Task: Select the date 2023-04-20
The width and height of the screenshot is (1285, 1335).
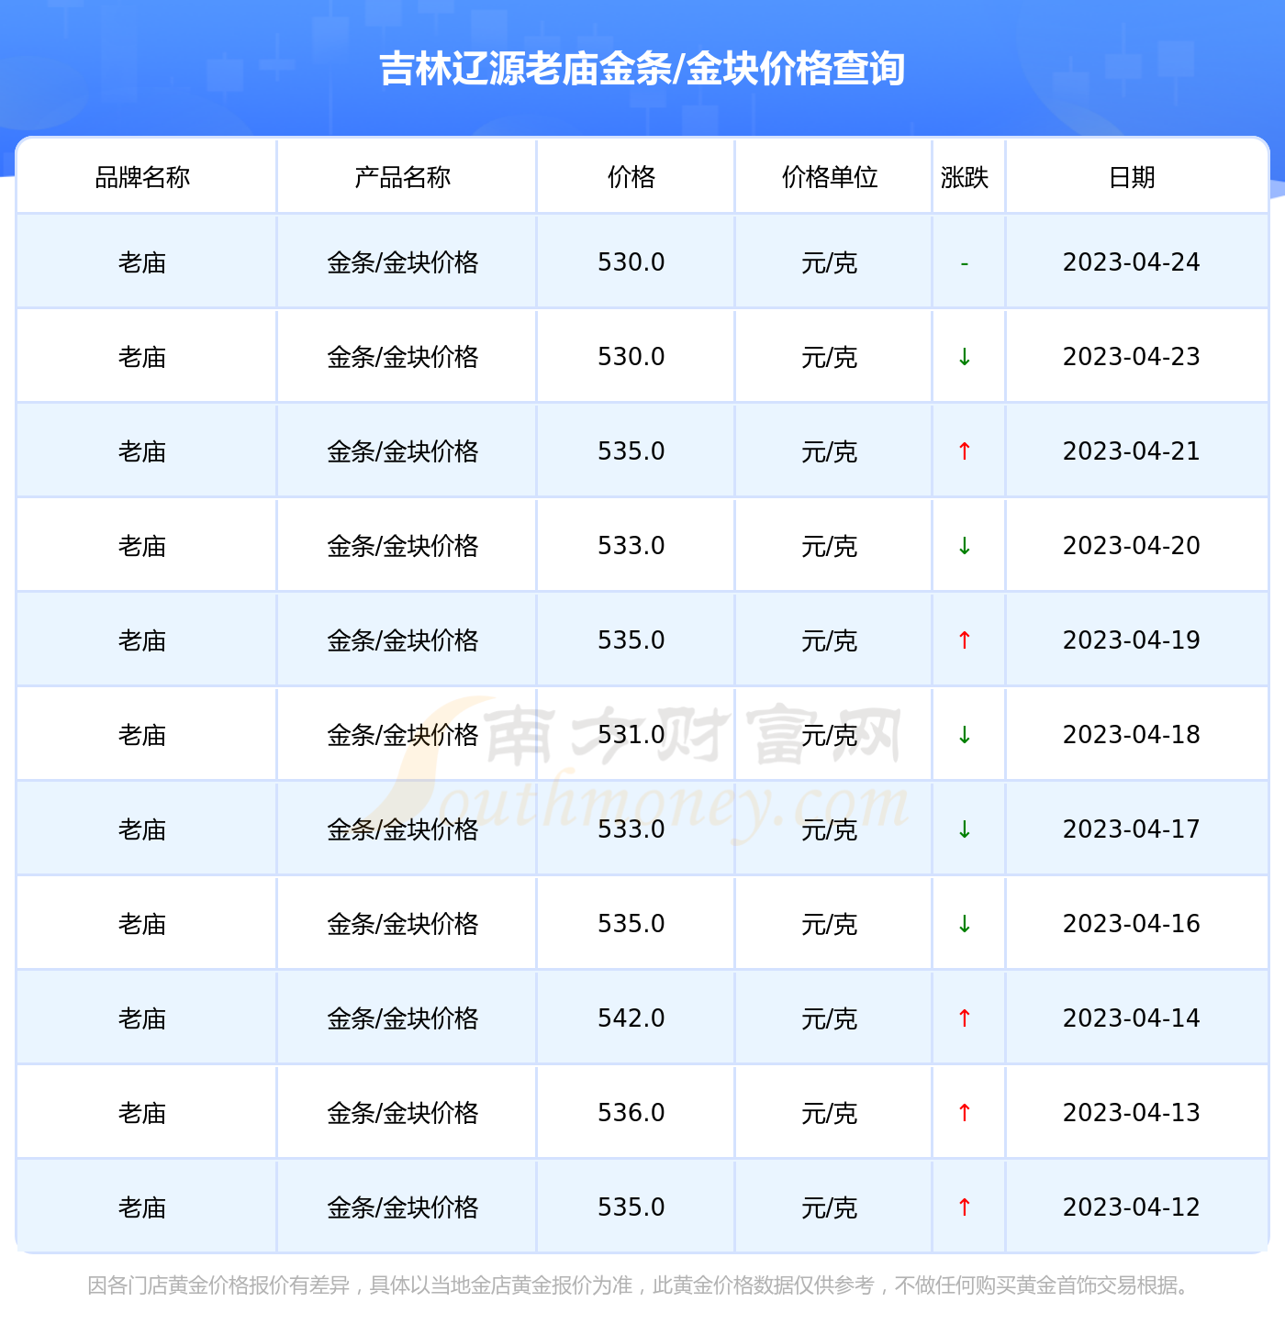Action: point(1132,546)
